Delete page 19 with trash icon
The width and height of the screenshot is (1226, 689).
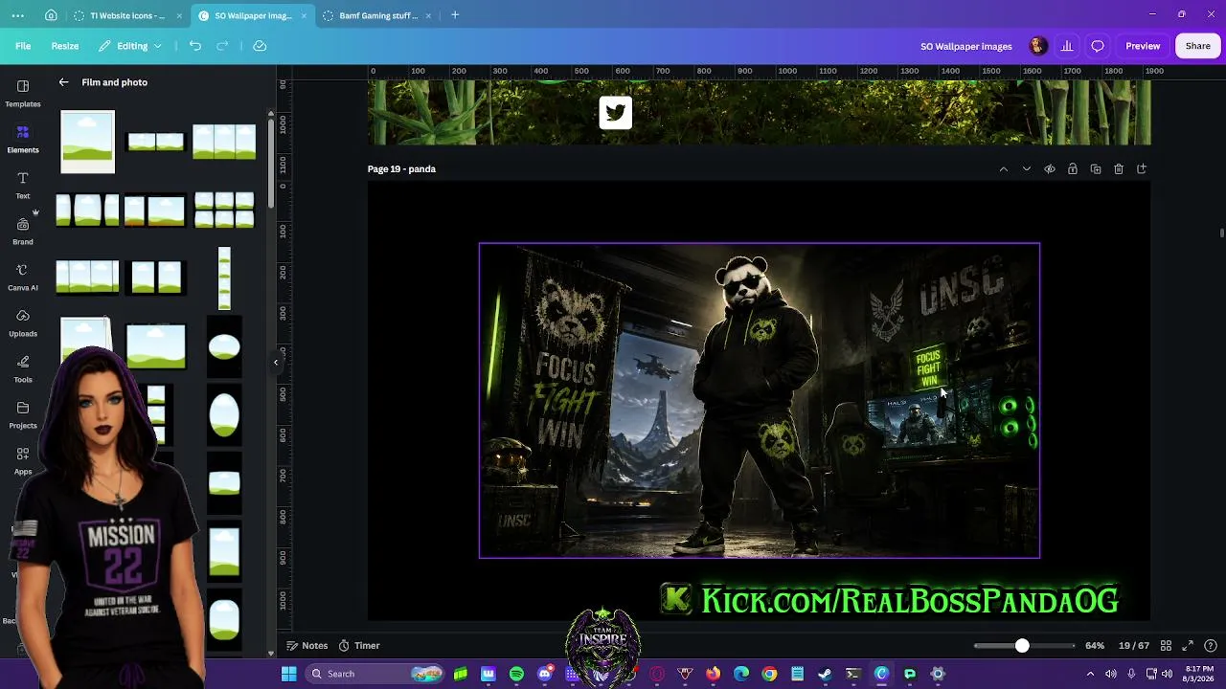[1119, 169]
